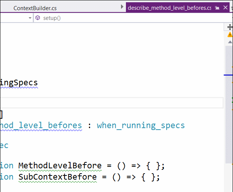
Task: Click the yellow warning indicator icon
Action: (230, 35)
